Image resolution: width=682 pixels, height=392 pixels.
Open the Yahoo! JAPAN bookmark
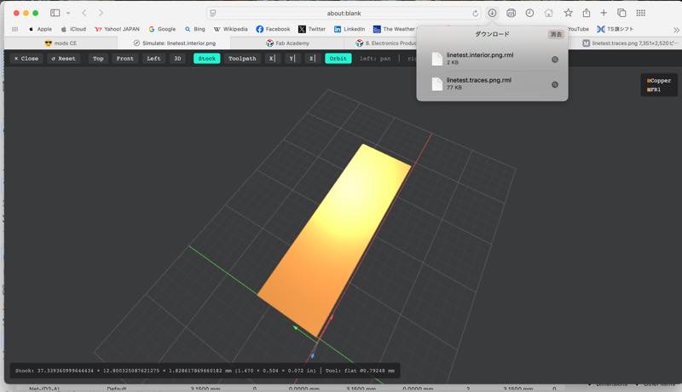click(x=117, y=29)
